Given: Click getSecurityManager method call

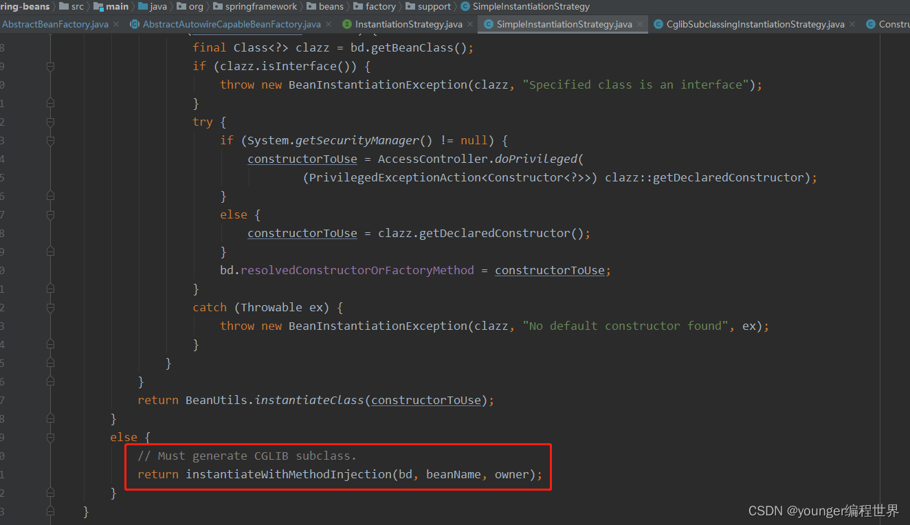Looking at the screenshot, I should click(x=357, y=140).
